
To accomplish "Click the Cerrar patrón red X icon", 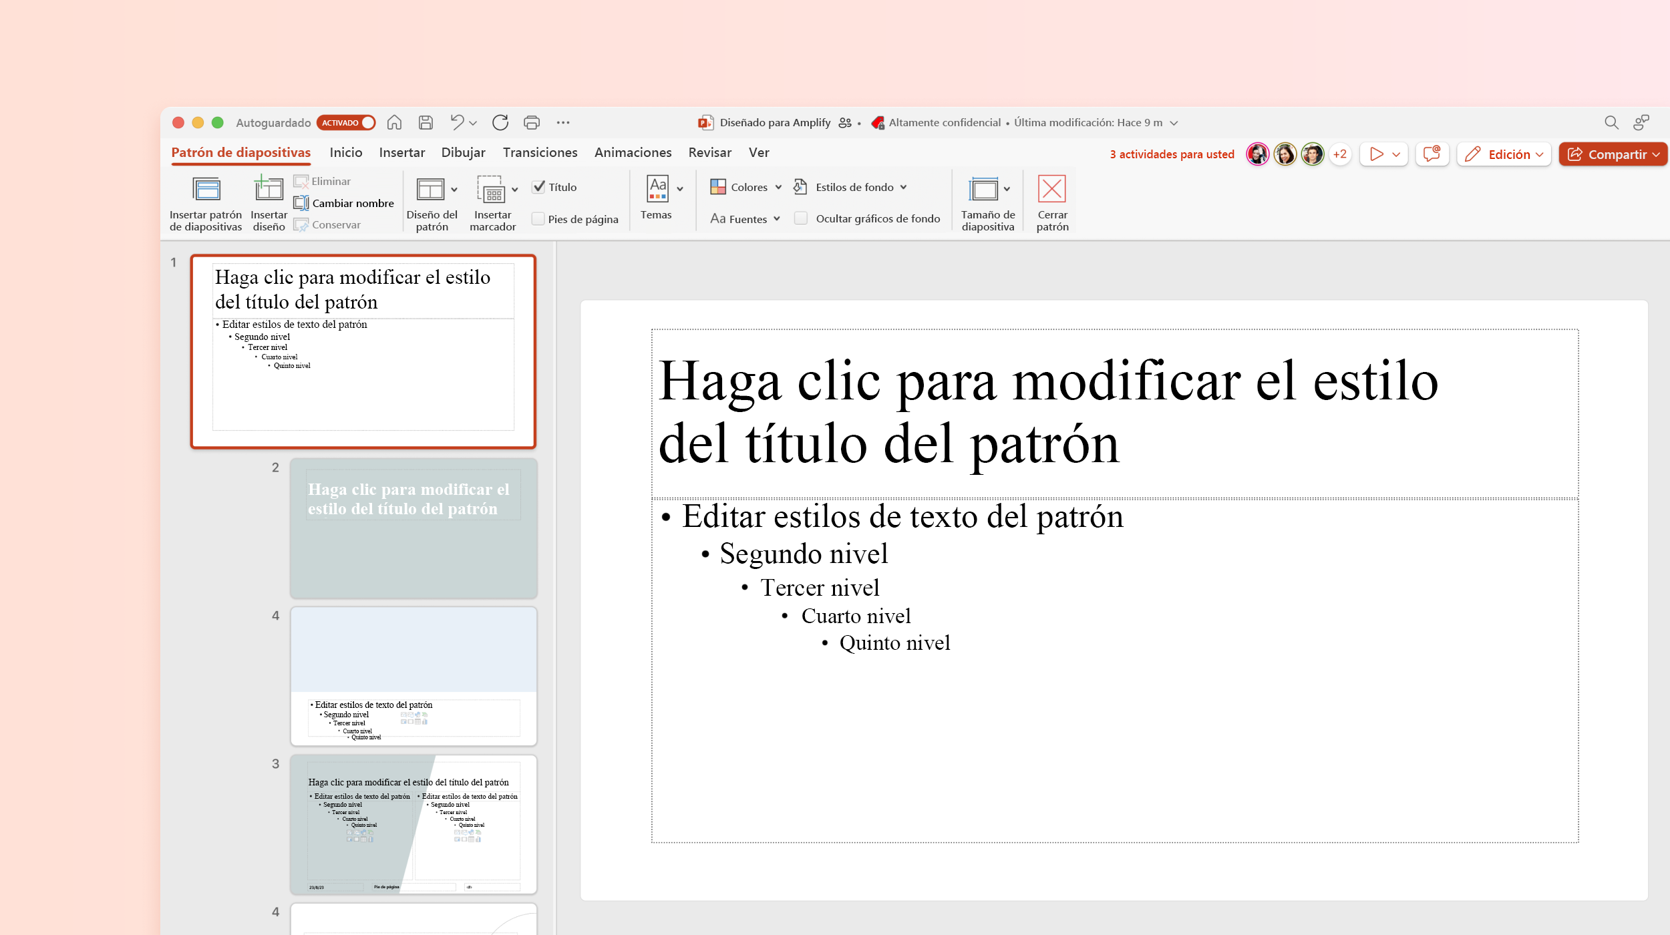I will coord(1052,189).
